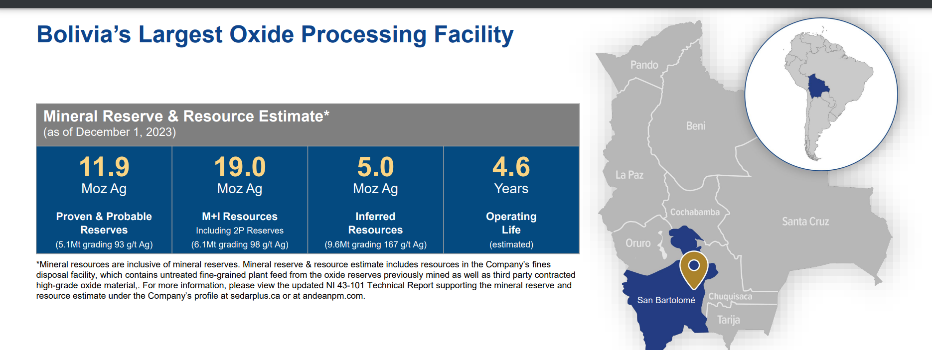
Task: Click the slide title "Bolivia's Largest Oxide Processing Facility"
Action: (275, 34)
